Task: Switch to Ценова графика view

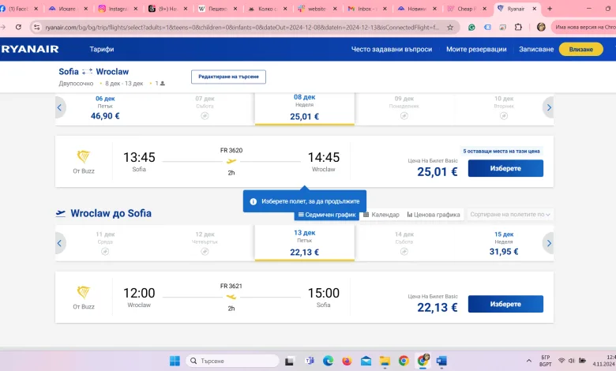Action: point(434,215)
